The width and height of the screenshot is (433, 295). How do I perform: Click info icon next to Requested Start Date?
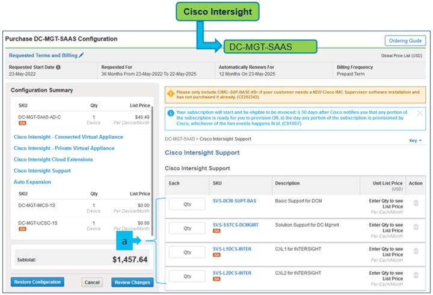[x=58, y=67]
